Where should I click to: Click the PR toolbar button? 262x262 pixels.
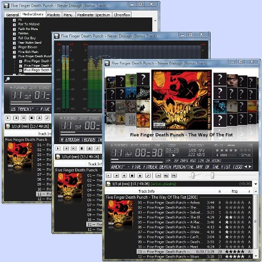[174, 176]
